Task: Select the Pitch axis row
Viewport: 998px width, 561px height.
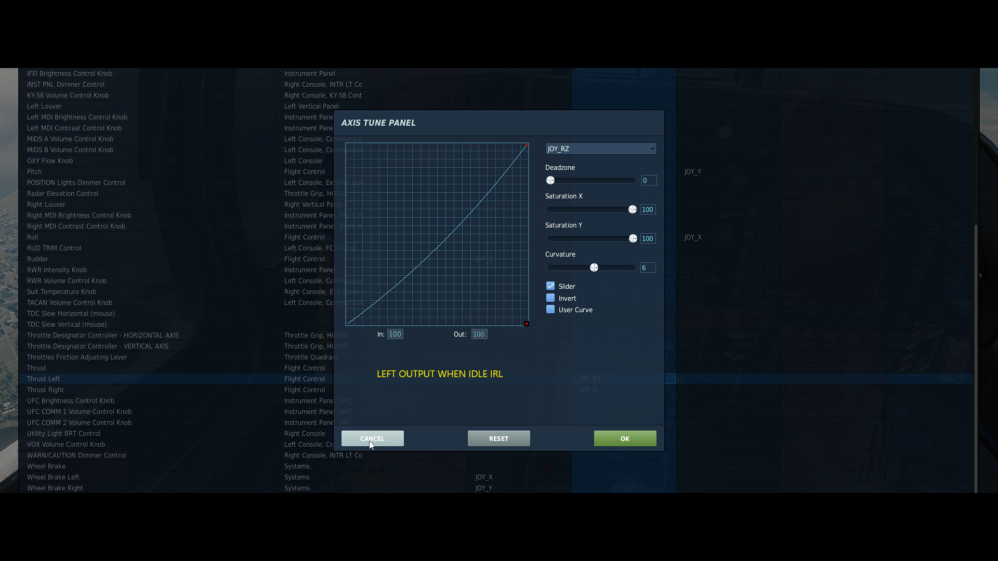Action: pyautogui.click(x=496, y=171)
